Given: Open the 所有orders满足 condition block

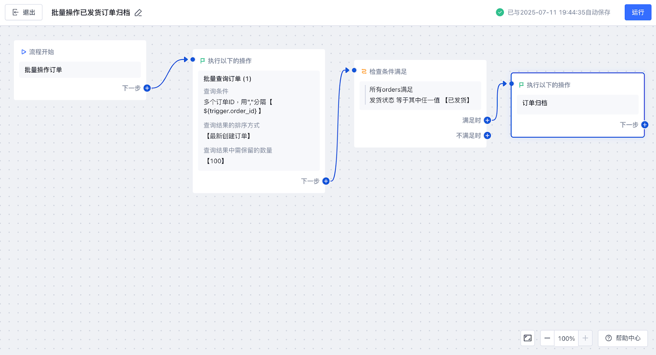Looking at the screenshot, I should 420,95.
